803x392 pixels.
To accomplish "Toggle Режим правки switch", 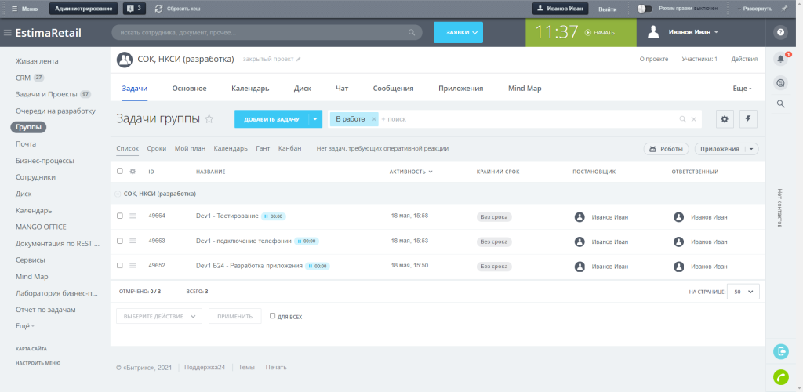I will point(645,9).
